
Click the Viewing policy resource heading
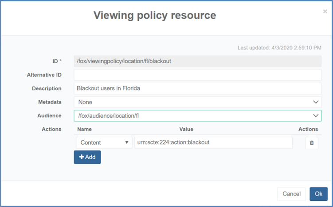click(155, 15)
